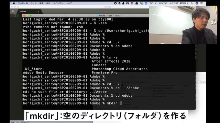Click the 'cd ../Adobe' command text
Viewport: 220px width, 123px height.
click(x=127, y=88)
